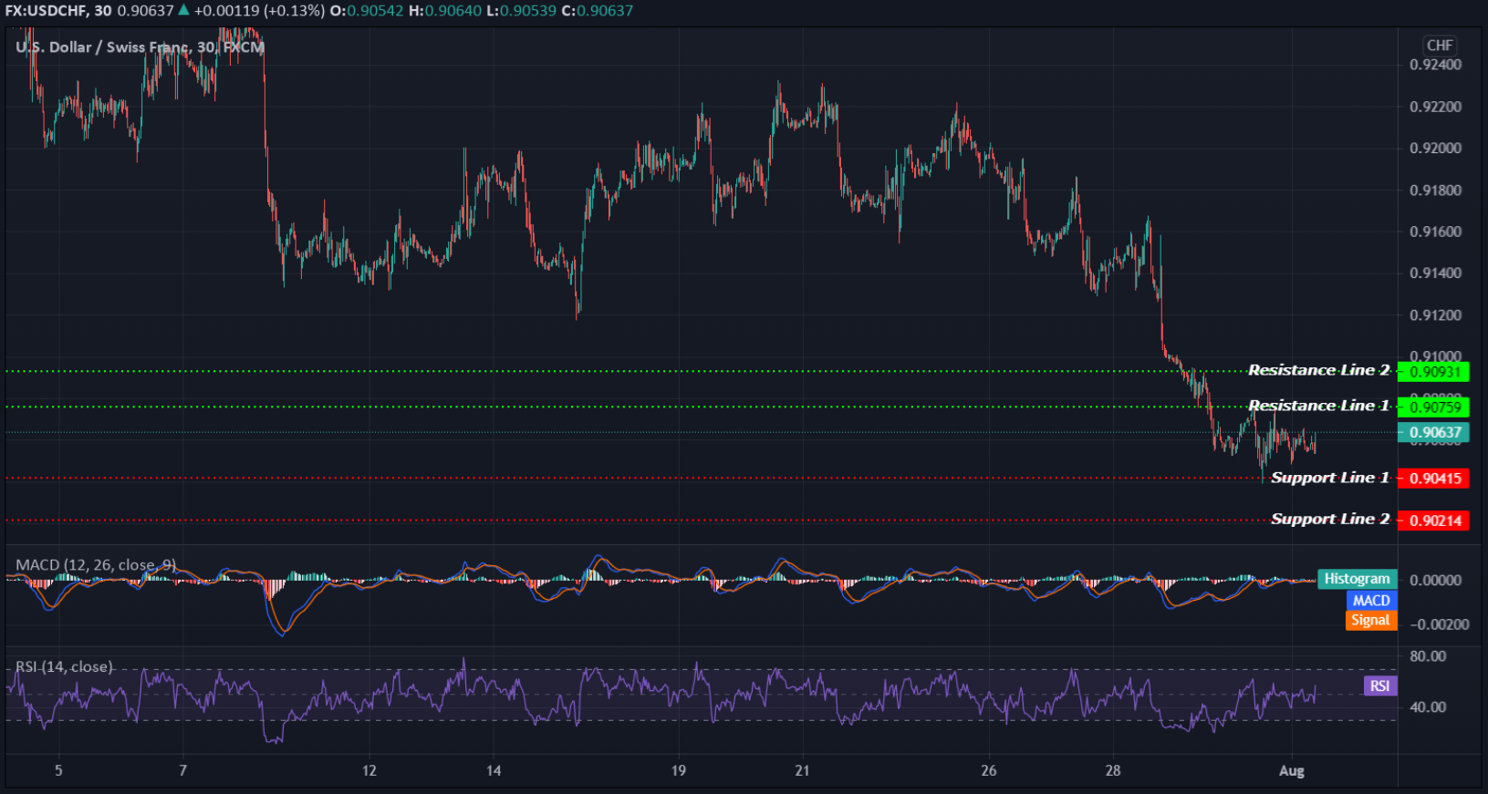
Task: Click the 5 date label on time axis
Action: [x=58, y=771]
